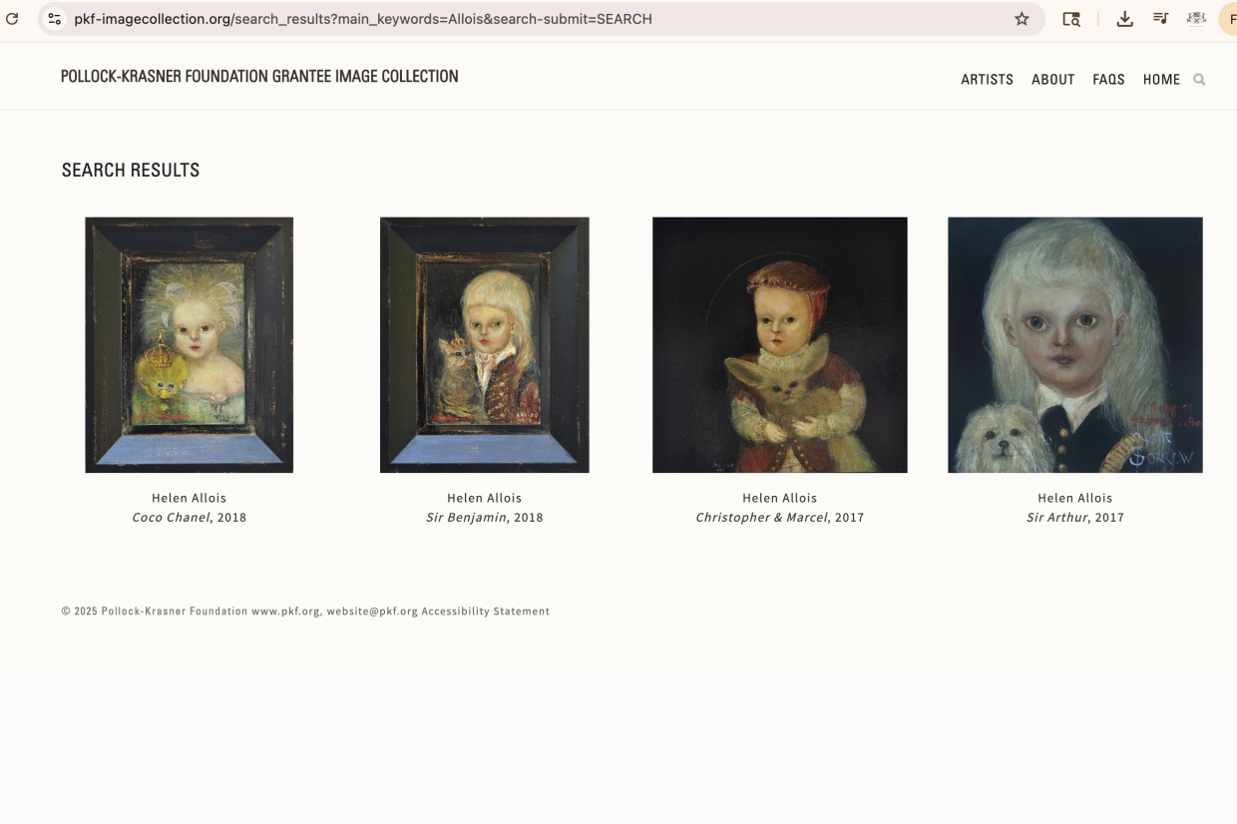Click the Google Lens search icon
The image size is (1237, 824).
pyautogui.click(x=1071, y=19)
